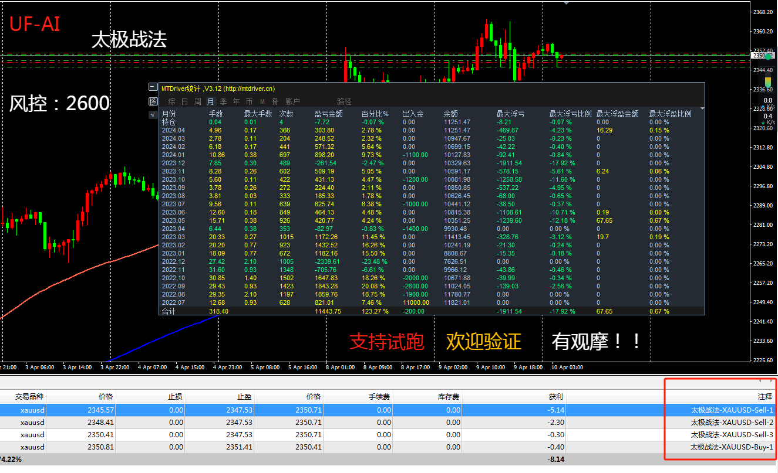The width and height of the screenshot is (778, 473).
Task: Click the 盈亏金额 column header in statistics
Action: (x=329, y=114)
